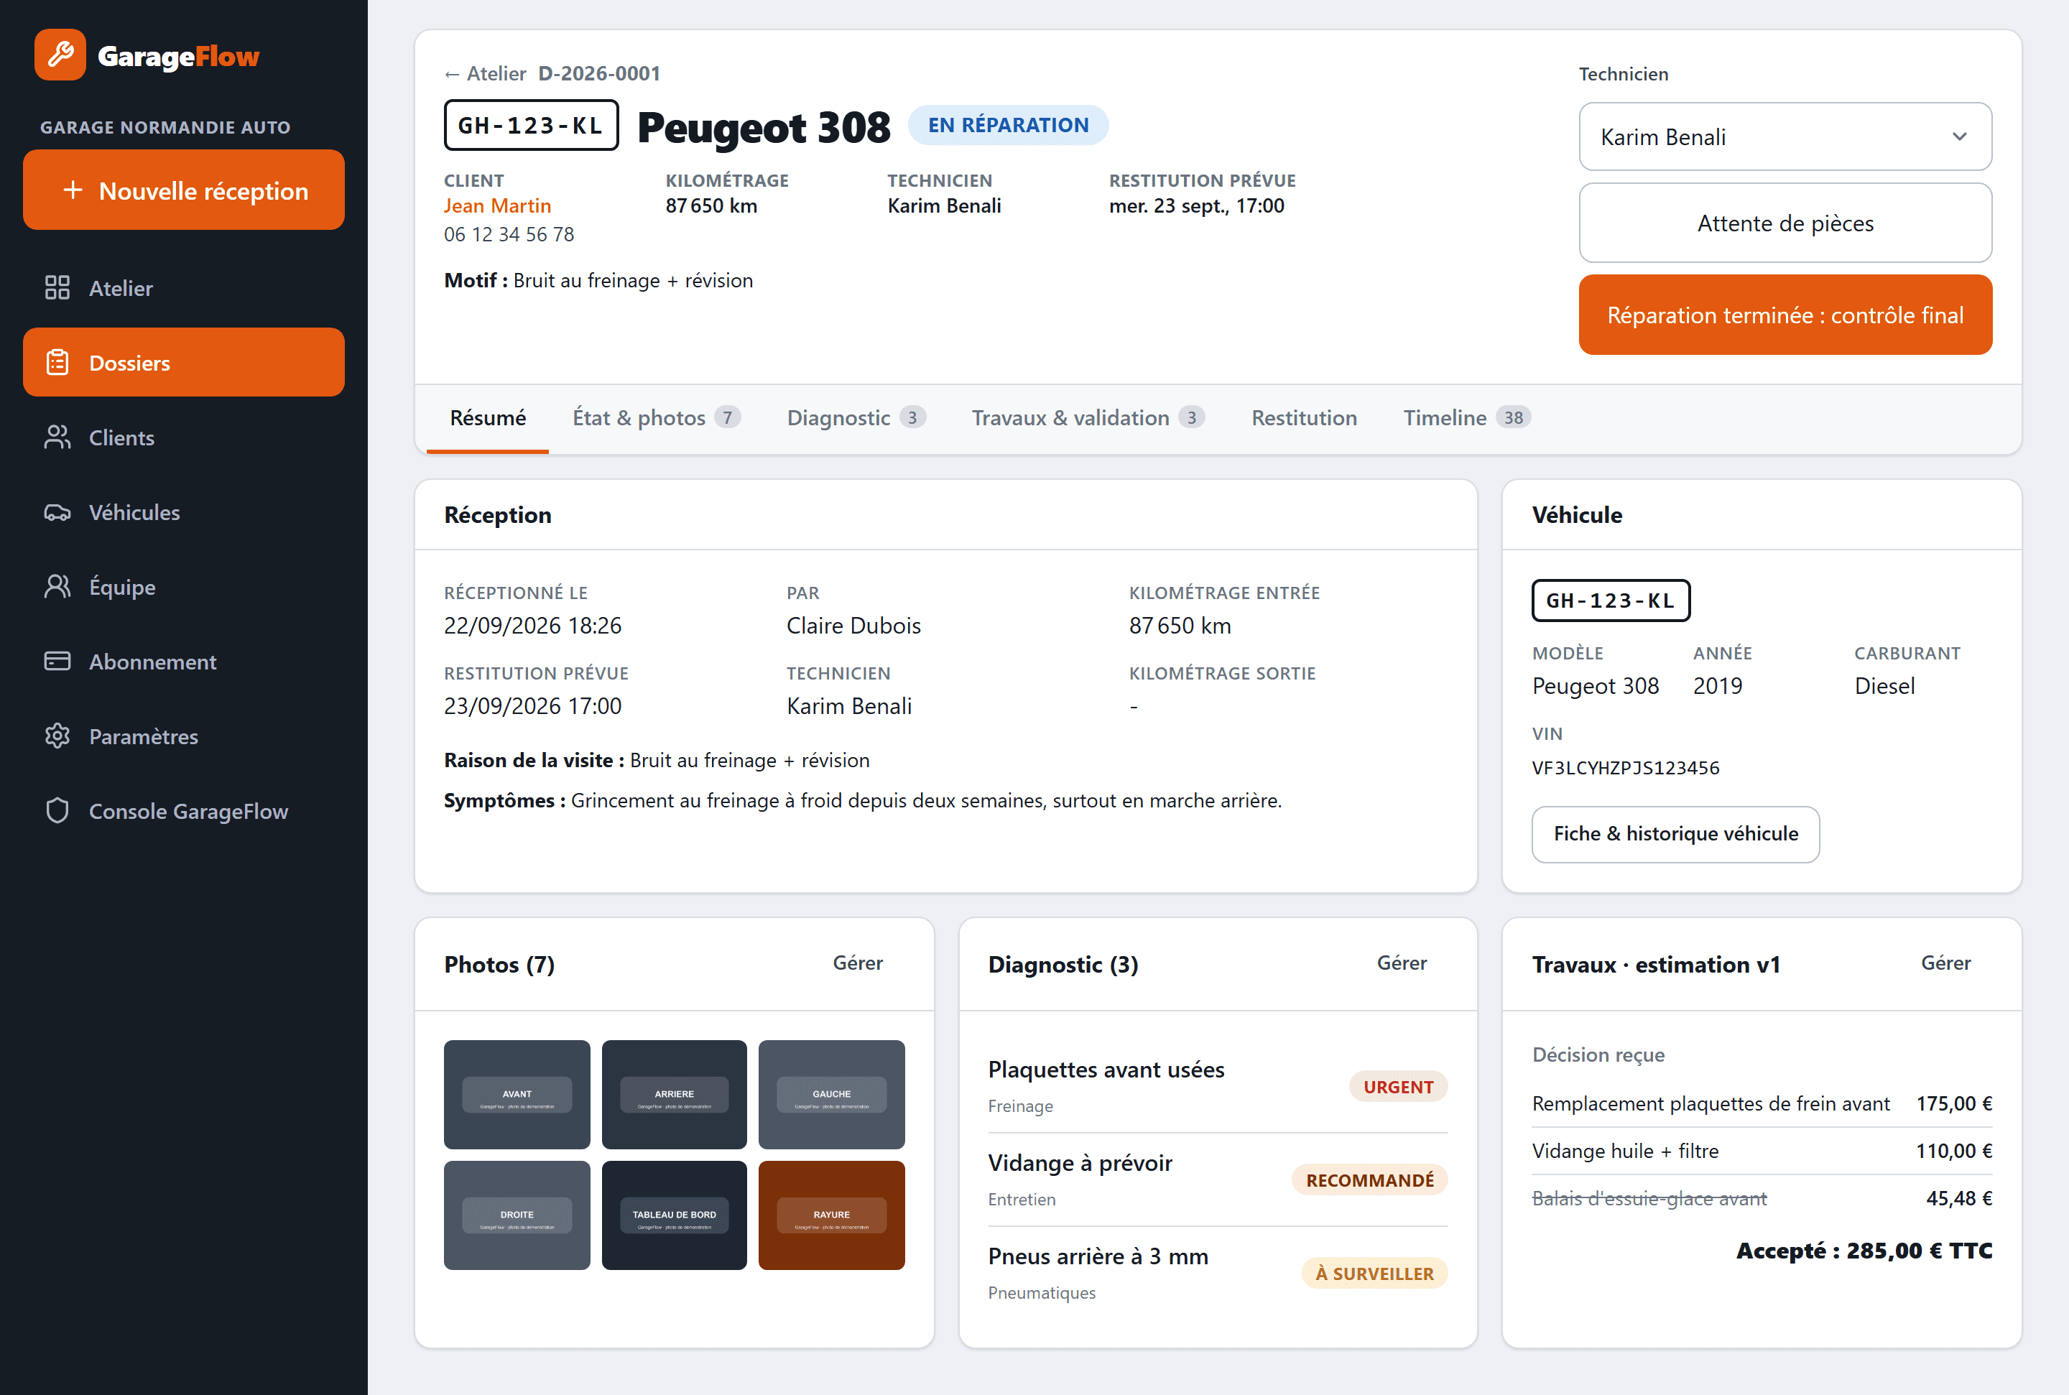
Task: Click the Équipe person icon
Action: coord(57,586)
